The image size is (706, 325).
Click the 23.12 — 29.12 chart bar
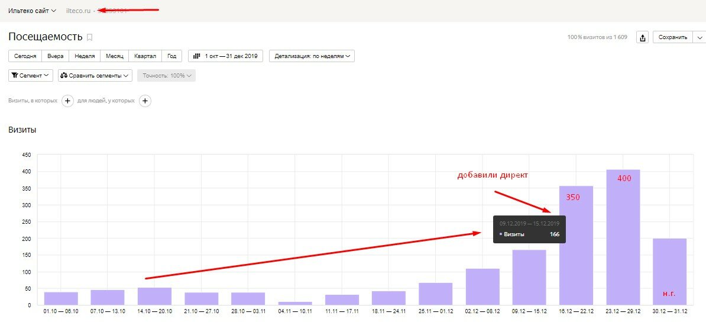click(623, 237)
